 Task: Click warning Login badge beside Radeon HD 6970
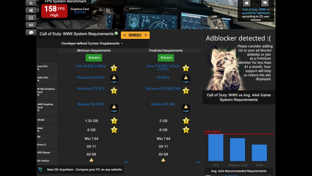(114, 108)
